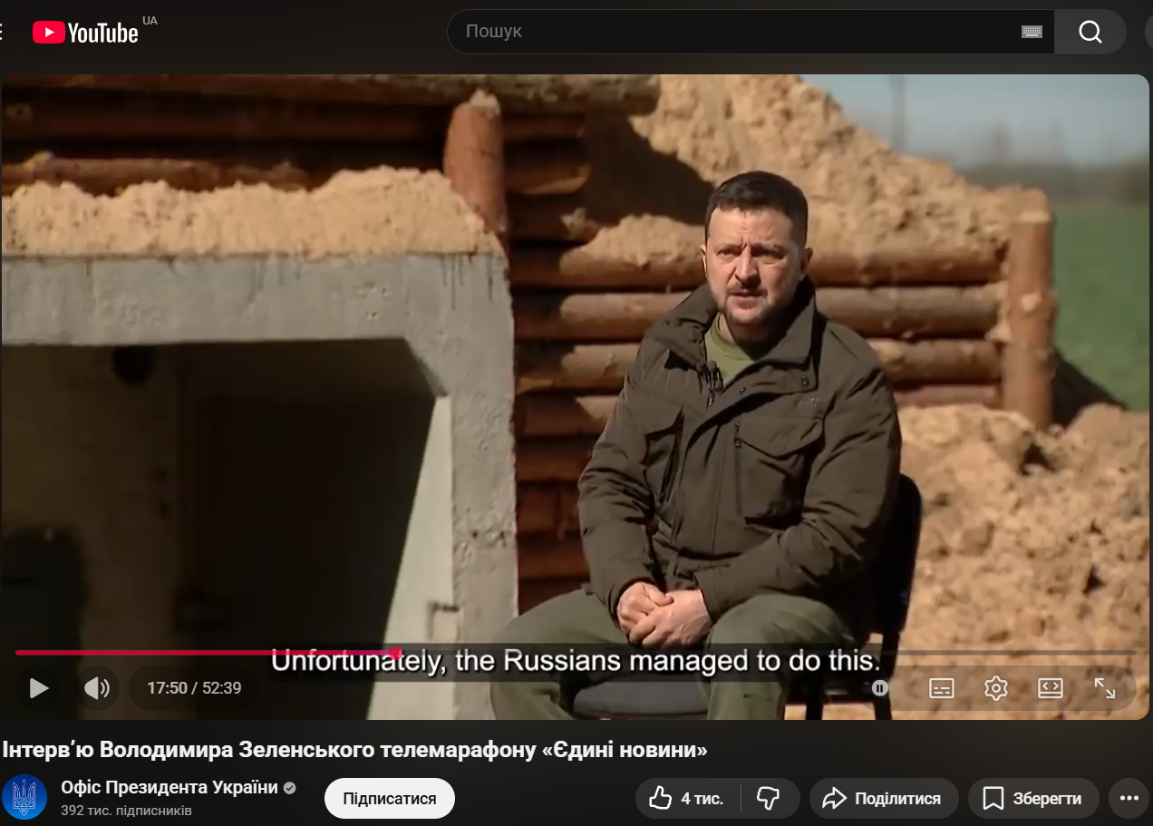Dislike the video with thumbs down

(768, 798)
